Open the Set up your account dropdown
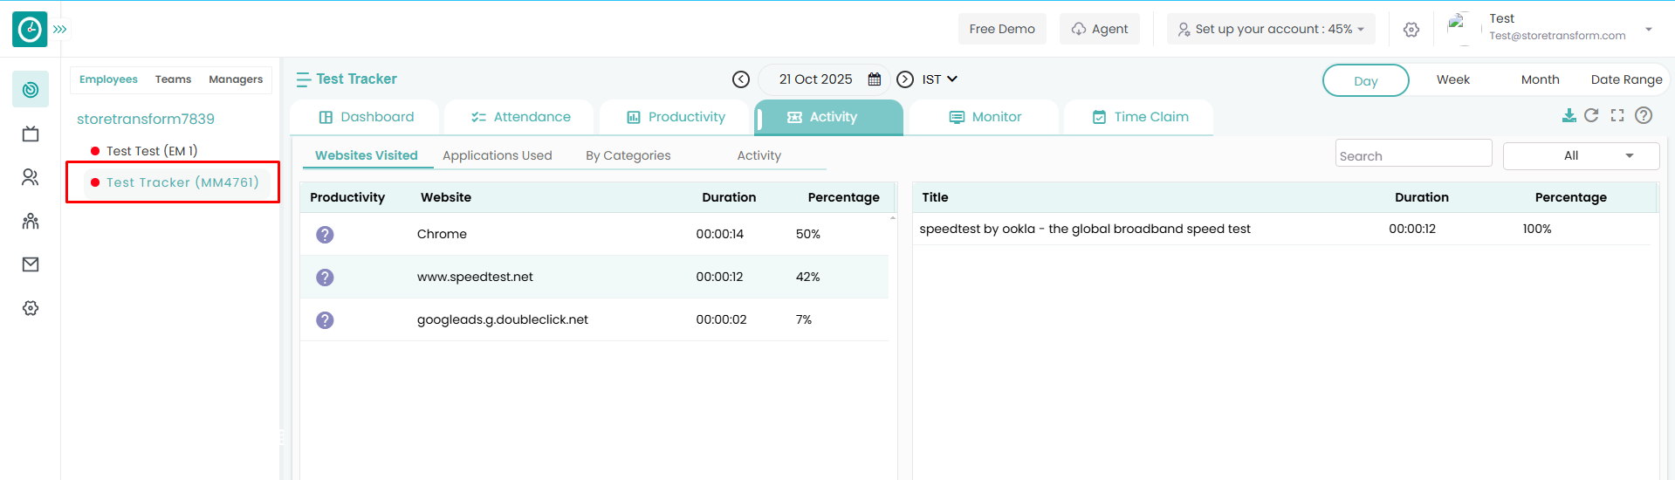Screen dimensions: 1675x480 (x=1271, y=29)
